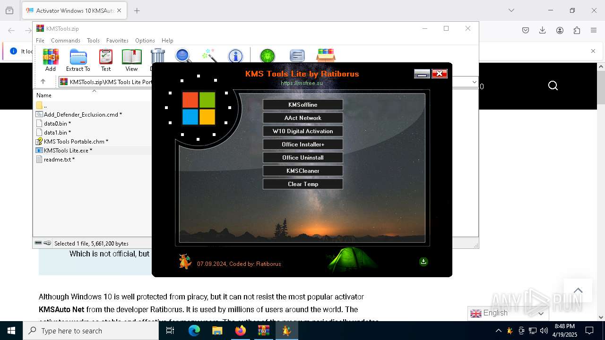Open File Explorer from taskbar
This screenshot has width=605, height=340.
point(217,331)
